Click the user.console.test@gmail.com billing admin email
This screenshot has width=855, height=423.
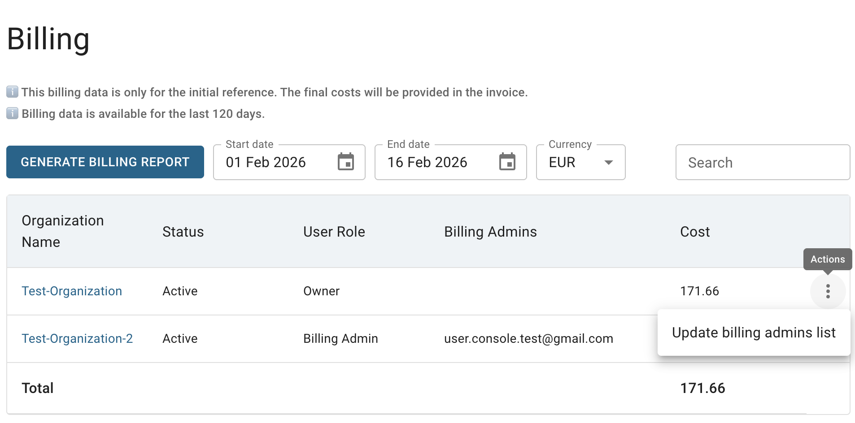528,339
